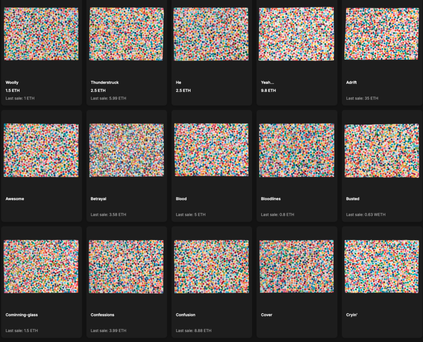Open the Cryin' artwork thumbnail

(x=381, y=267)
